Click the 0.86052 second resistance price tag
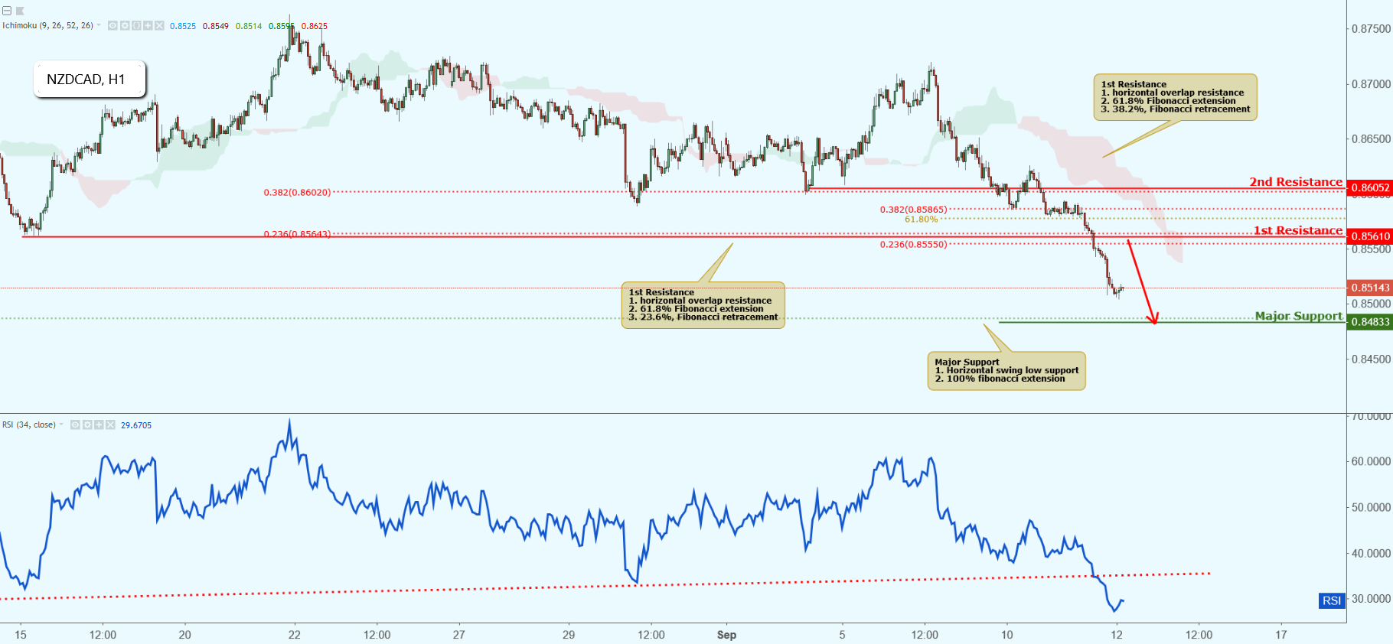 click(x=1369, y=187)
